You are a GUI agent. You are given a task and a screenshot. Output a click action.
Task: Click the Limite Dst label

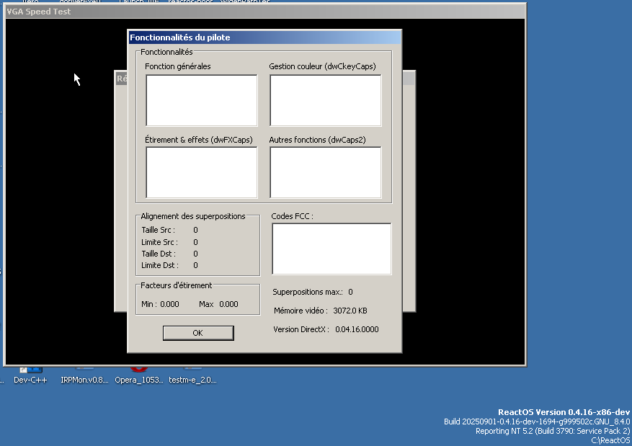pos(159,266)
